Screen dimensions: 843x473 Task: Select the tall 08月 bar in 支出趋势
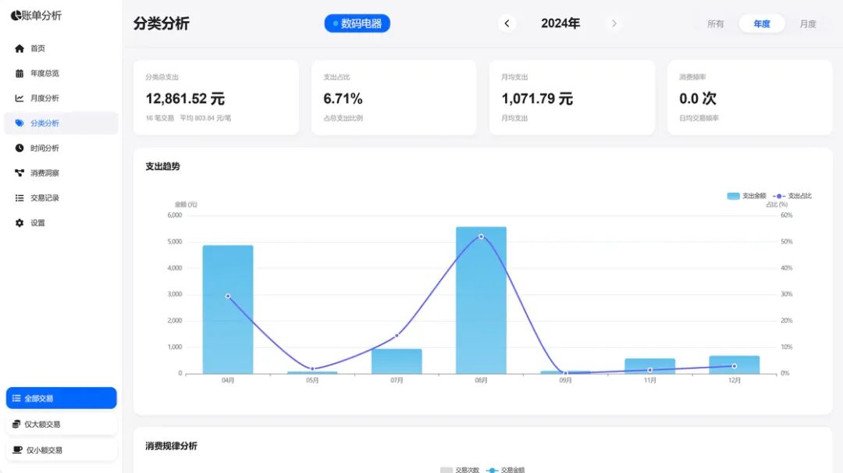coord(481,300)
